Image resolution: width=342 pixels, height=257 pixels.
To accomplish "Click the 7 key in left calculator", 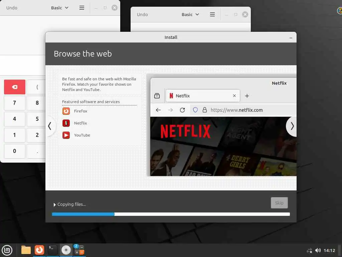I will (15, 103).
